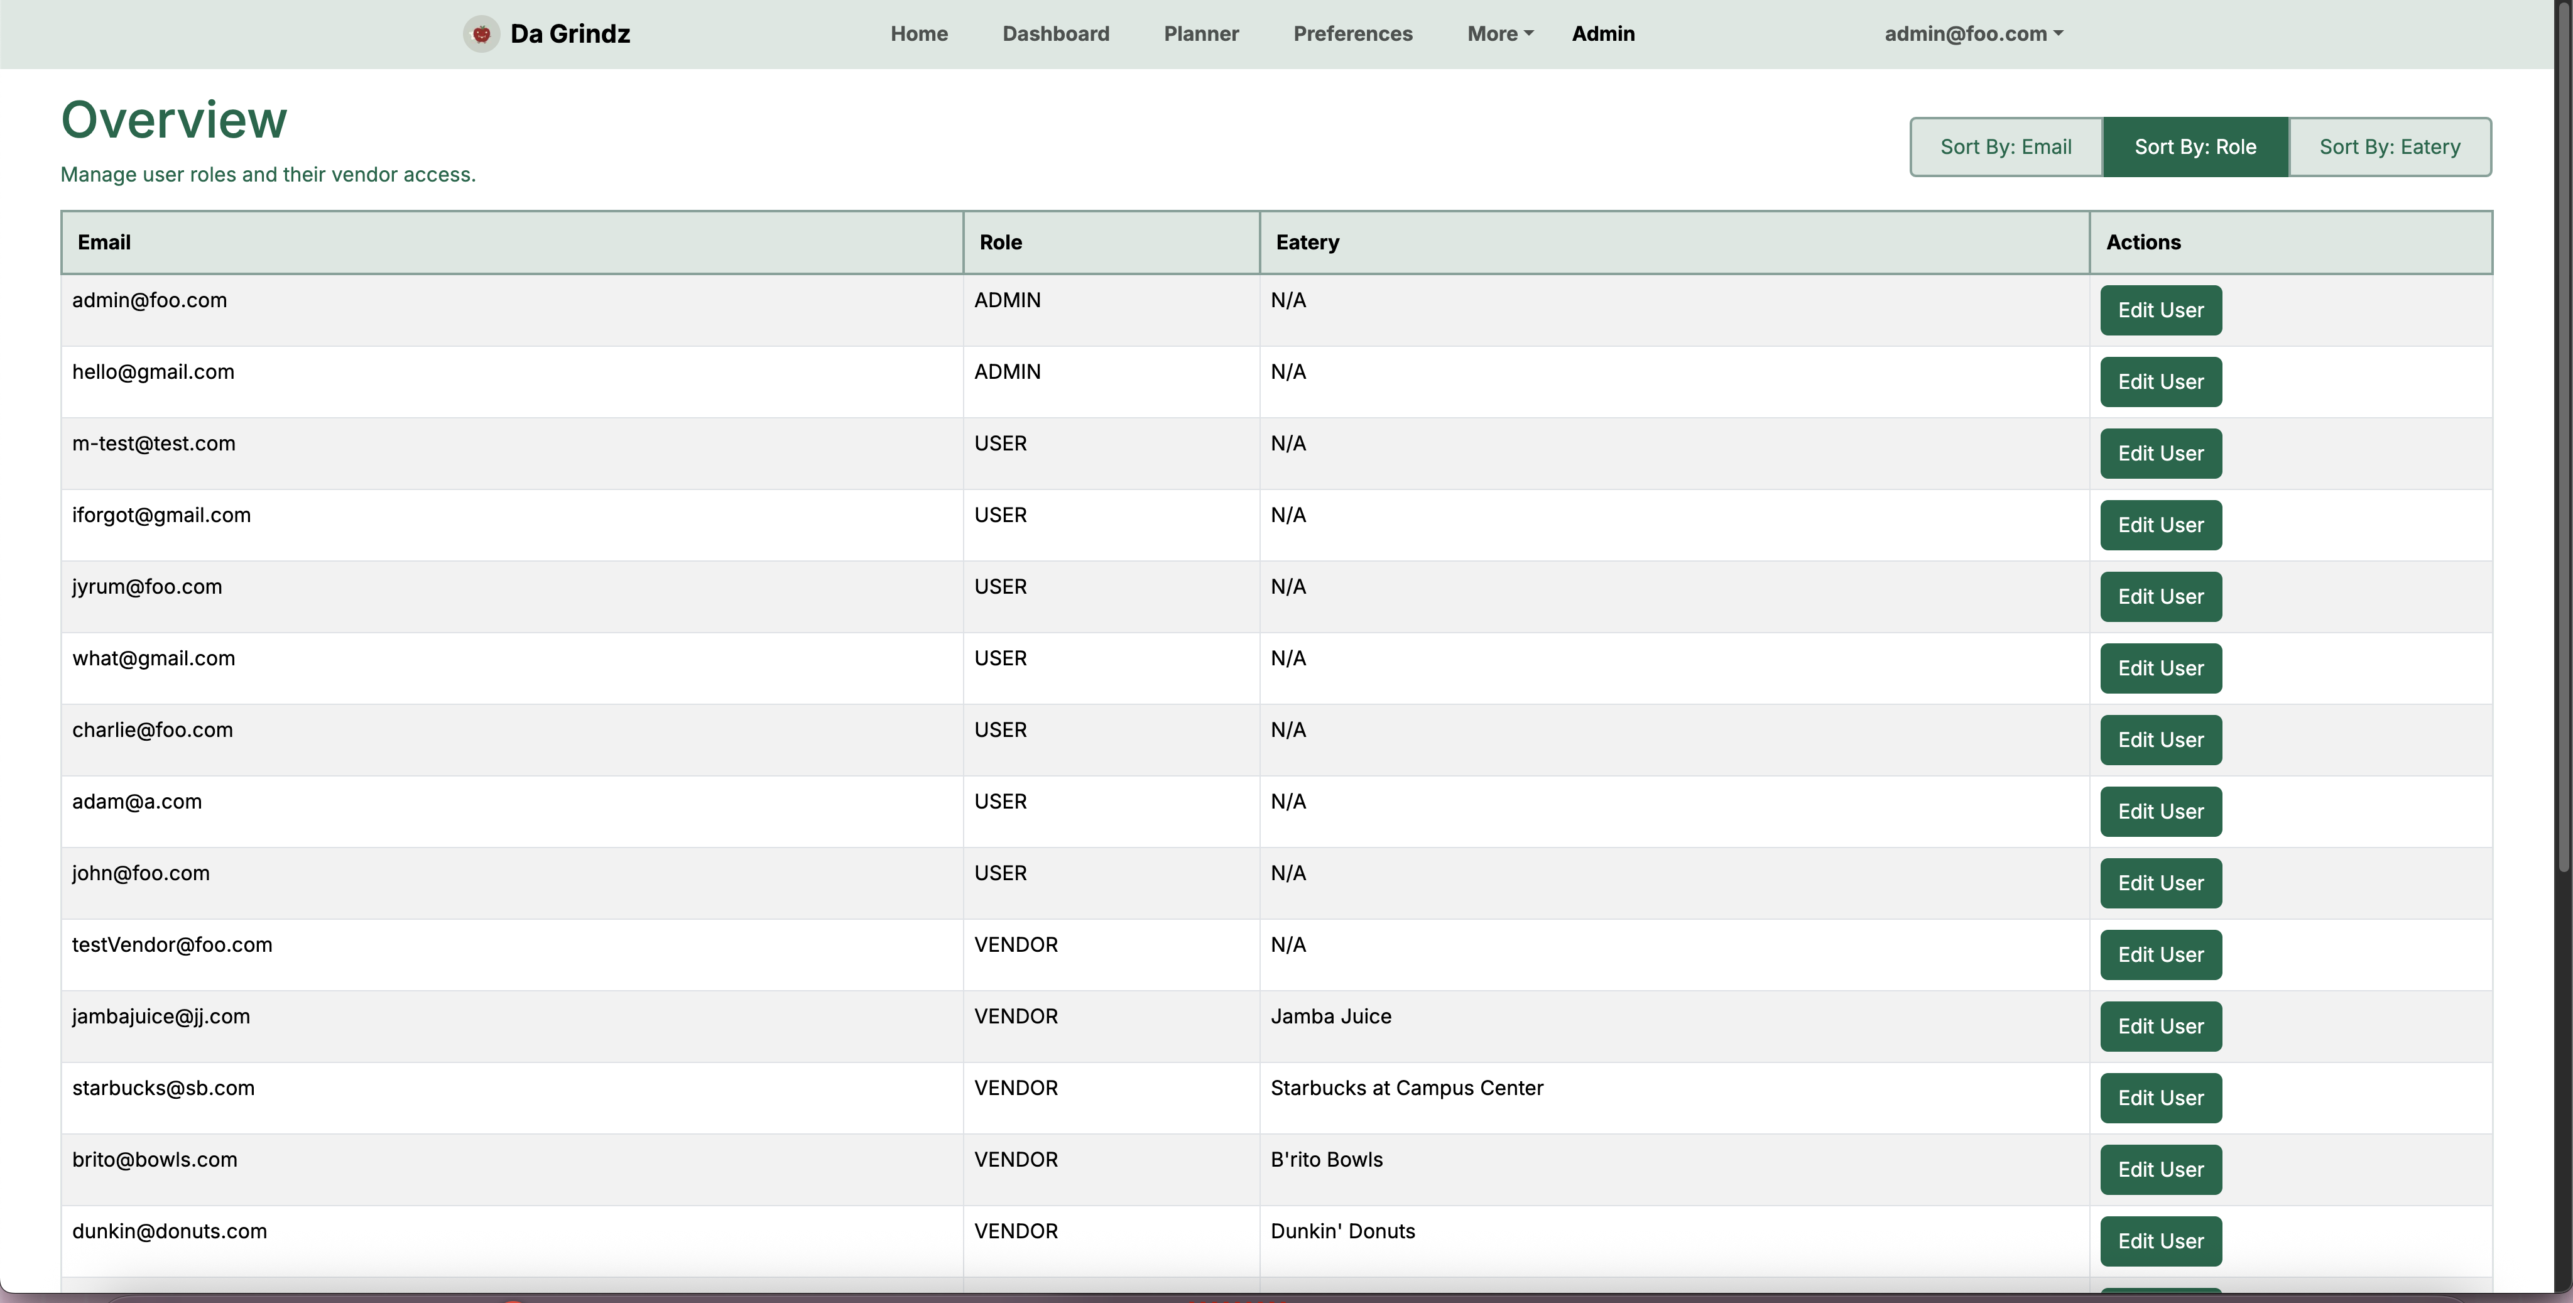Navigate to the Planner page
This screenshot has height=1303, width=2573.
pyautogui.click(x=1200, y=34)
